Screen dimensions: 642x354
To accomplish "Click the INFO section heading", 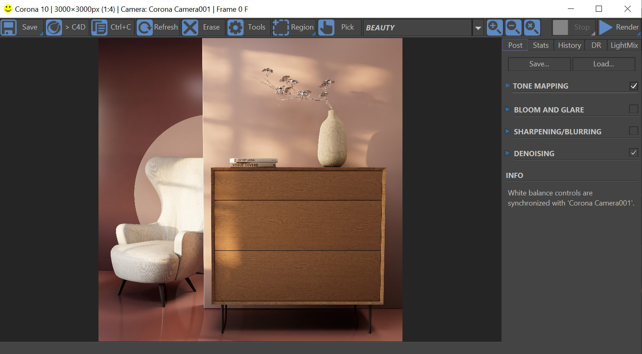I will tap(514, 175).
